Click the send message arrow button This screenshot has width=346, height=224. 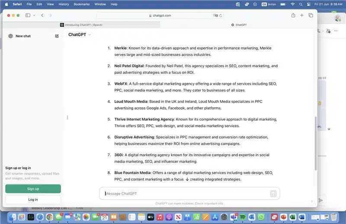273,194
